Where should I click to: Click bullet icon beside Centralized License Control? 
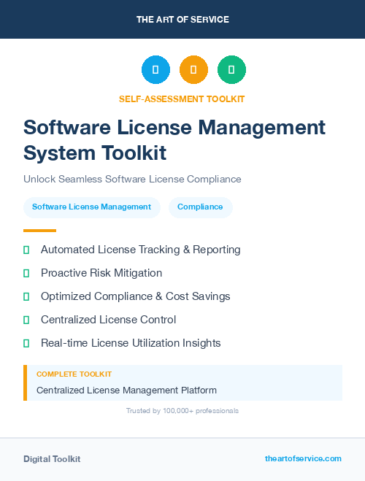click(x=26, y=320)
